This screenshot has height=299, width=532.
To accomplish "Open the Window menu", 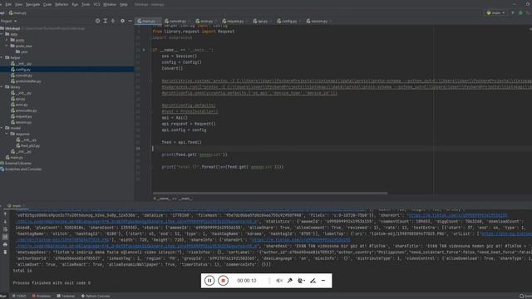I will [110, 4].
